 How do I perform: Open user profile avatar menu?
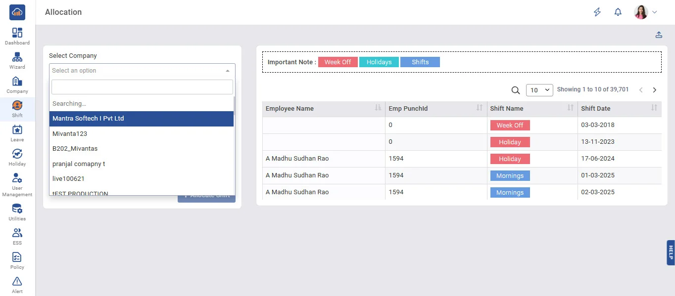[x=641, y=12]
